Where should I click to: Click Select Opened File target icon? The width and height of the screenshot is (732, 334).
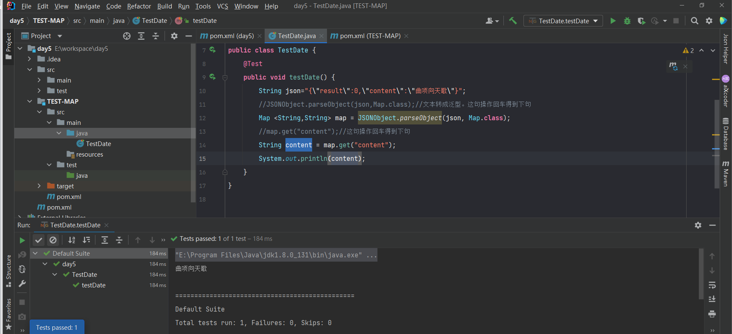(x=127, y=36)
